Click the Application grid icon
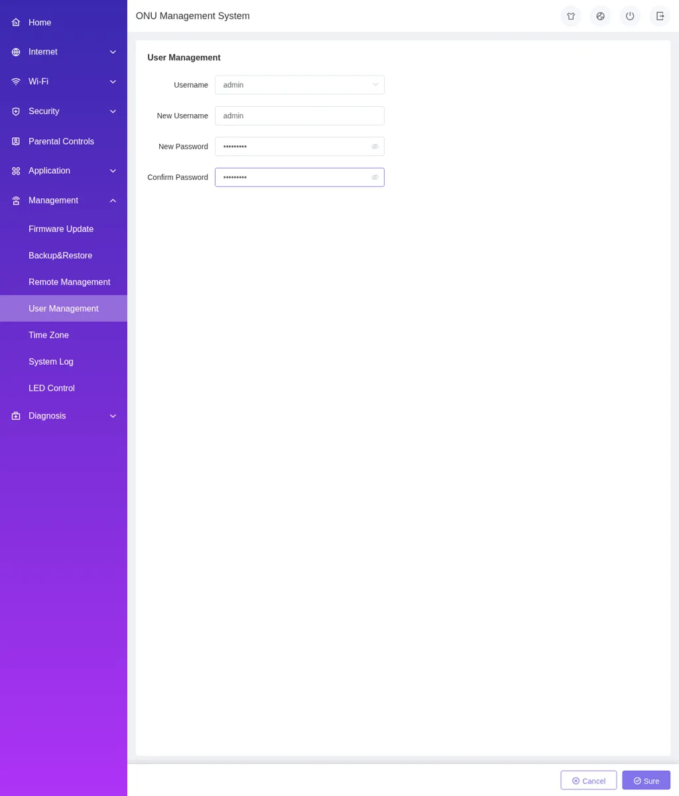Screen dimensions: 679x796 (16, 170)
